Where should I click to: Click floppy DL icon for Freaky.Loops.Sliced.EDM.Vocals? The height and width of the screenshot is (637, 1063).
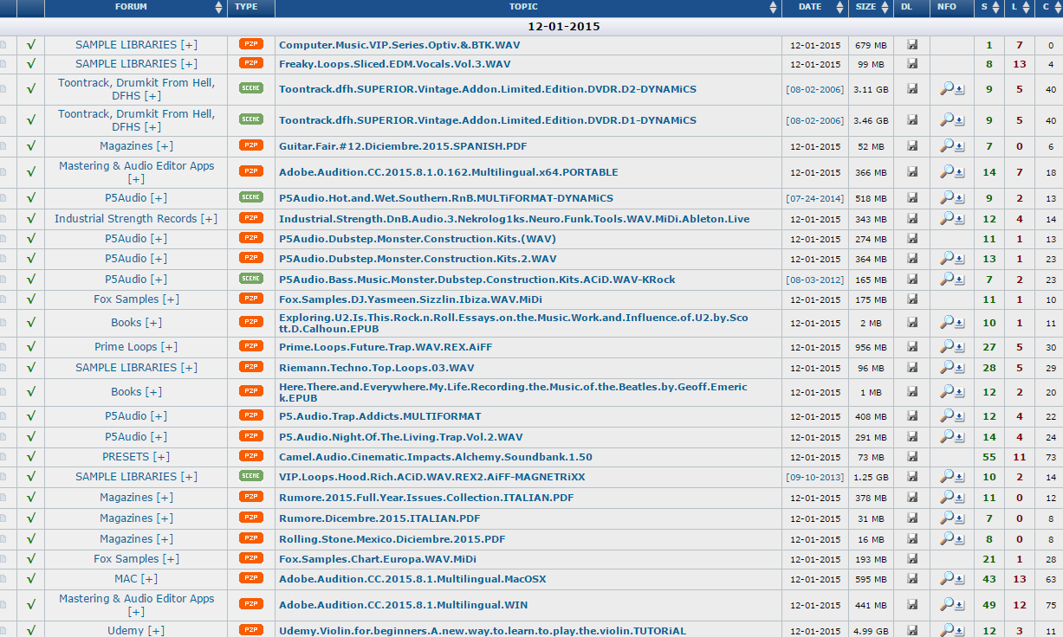pyautogui.click(x=912, y=64)
